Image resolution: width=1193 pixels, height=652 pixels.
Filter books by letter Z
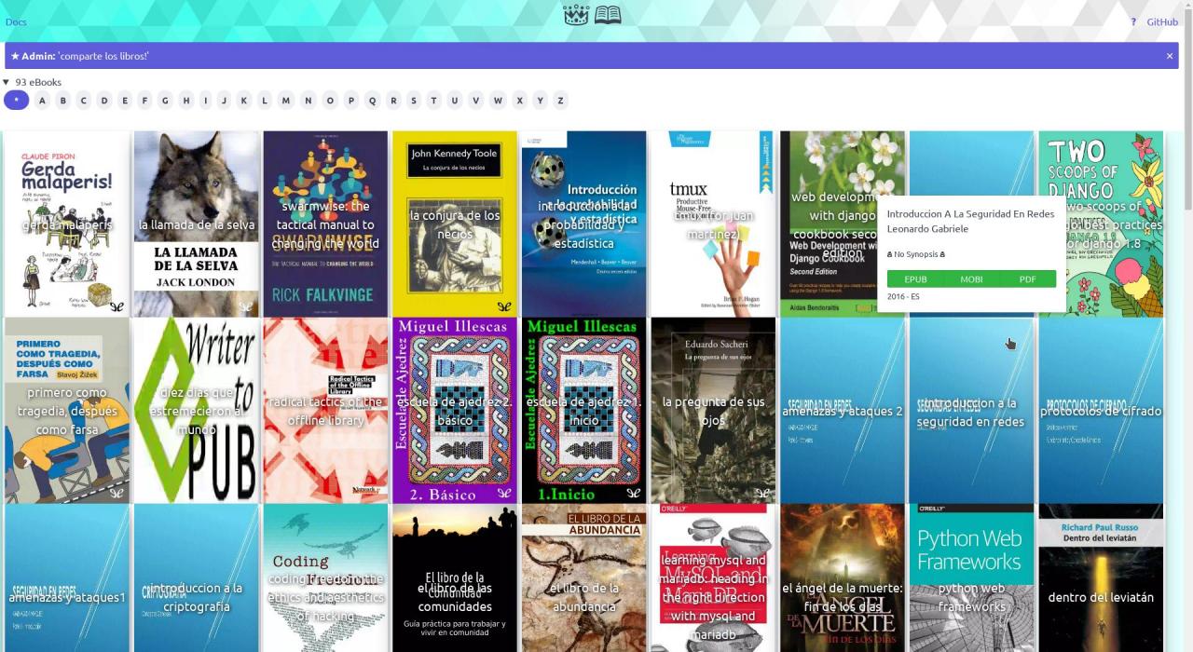click(x=560, y=101)
